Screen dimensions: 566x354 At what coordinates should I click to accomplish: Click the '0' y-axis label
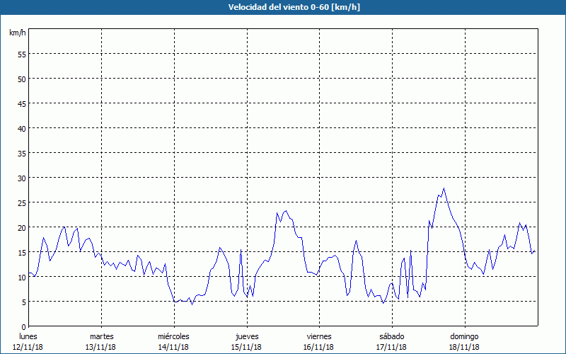pos(24,327)
